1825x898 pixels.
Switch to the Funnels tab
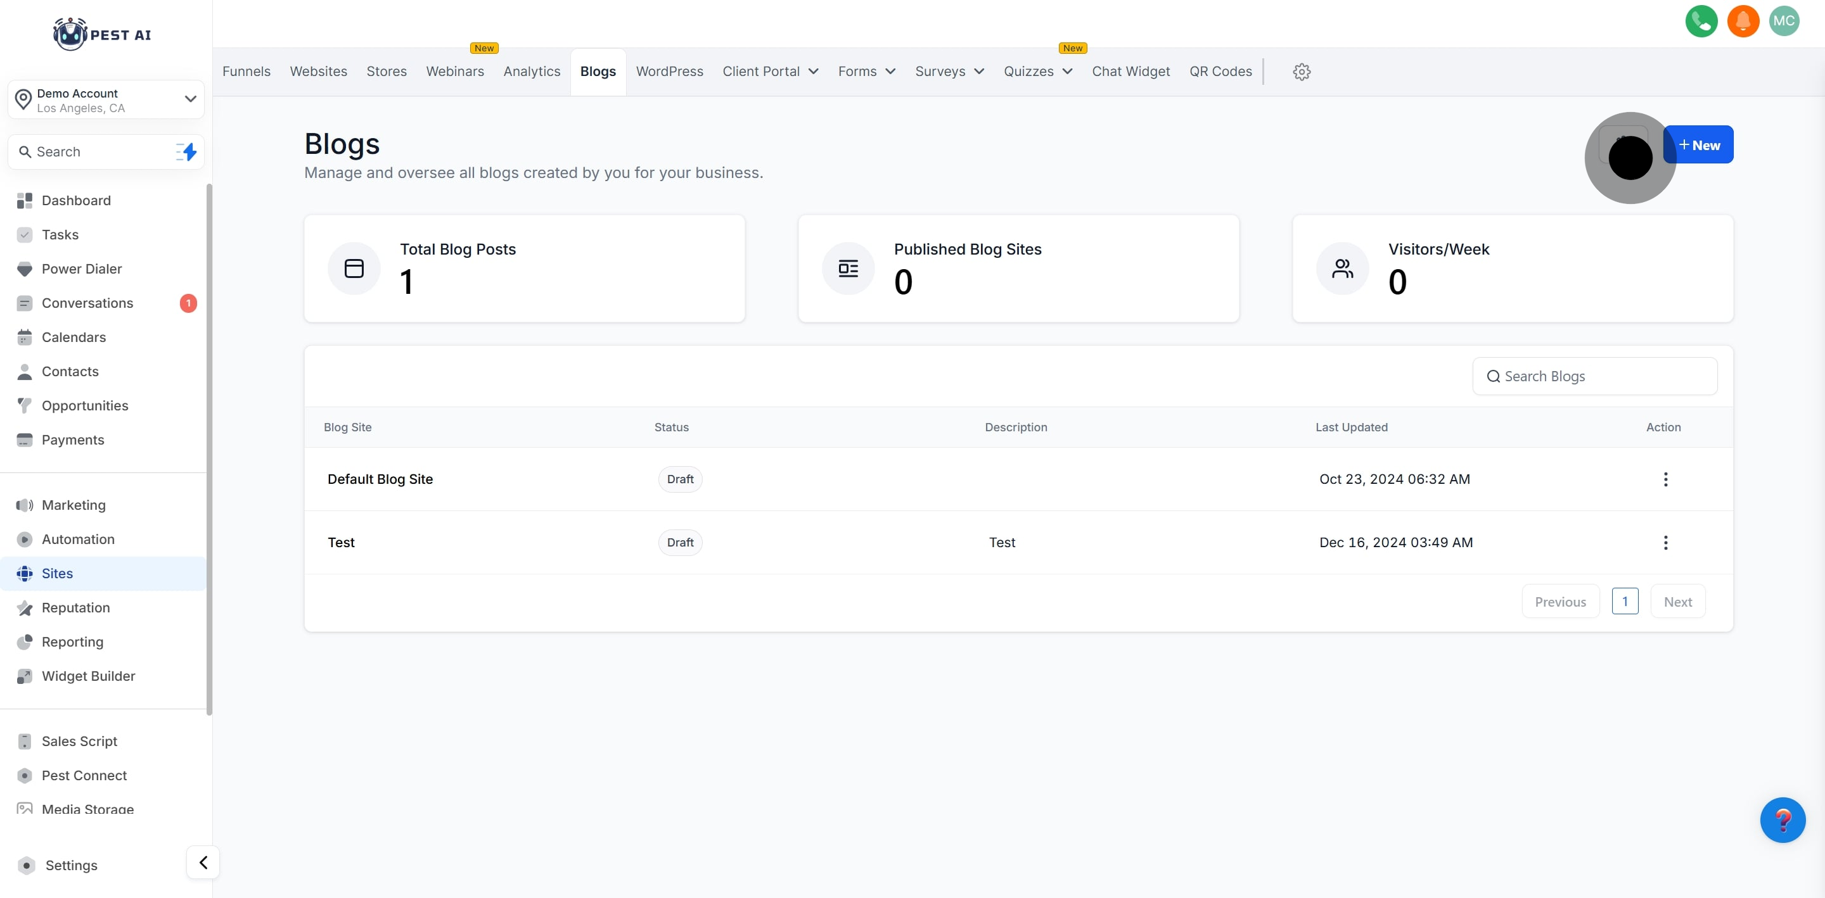(246, 72)
